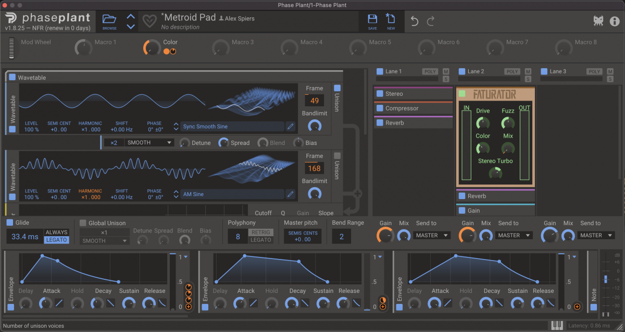Screen dimensions: 625x332
Task: Disable the Stereo effect
Action: tap(379, 94)
